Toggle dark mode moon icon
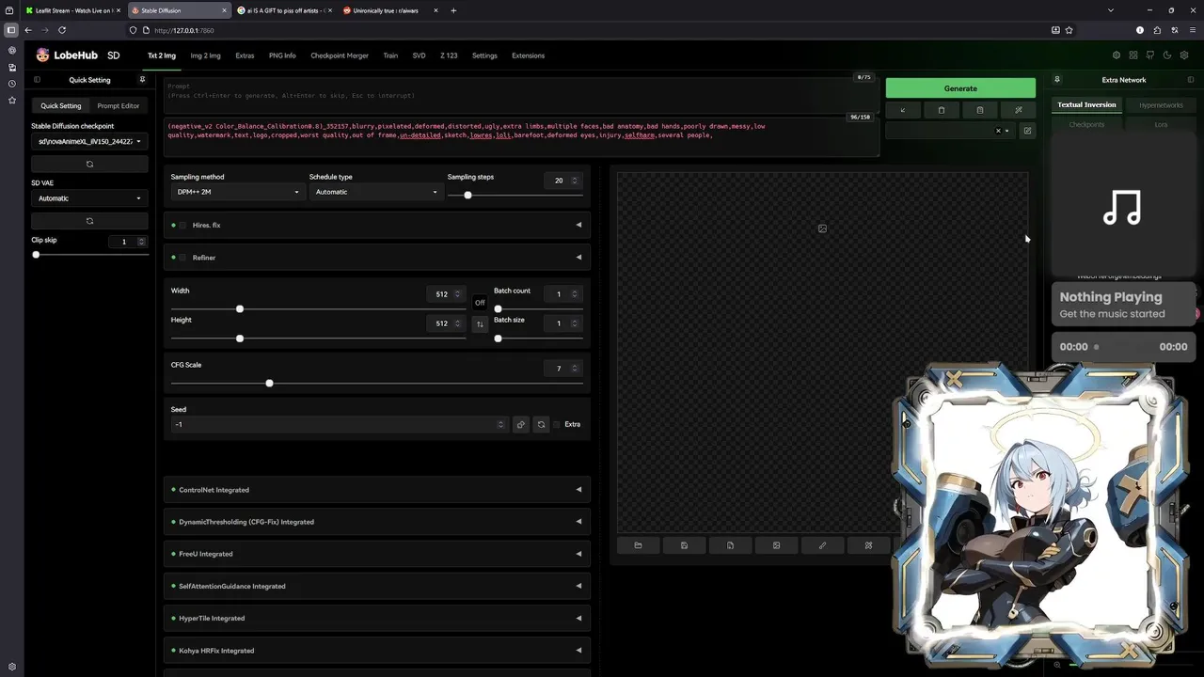The height and width of the screenshot is (677, 1204). coord(1167,55)
